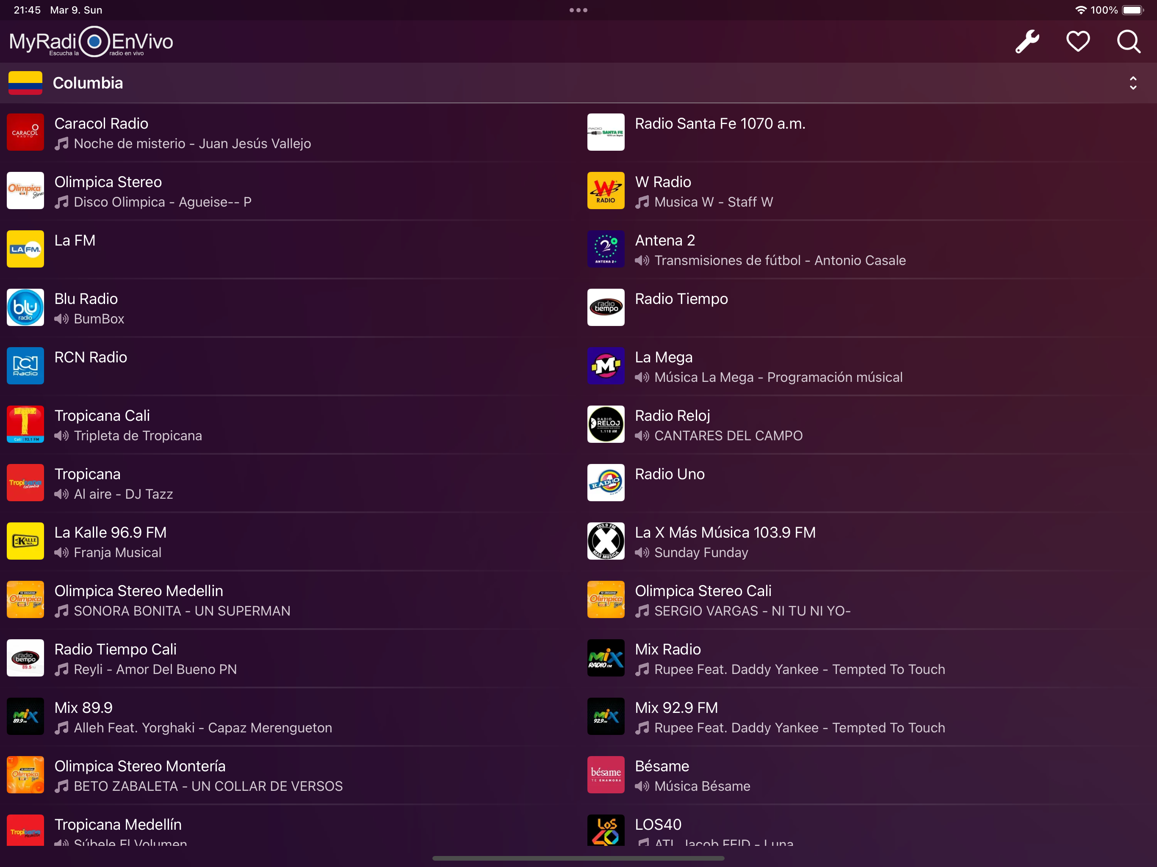
Task: Tap the Radio Reloj logo
Action: 606,425
